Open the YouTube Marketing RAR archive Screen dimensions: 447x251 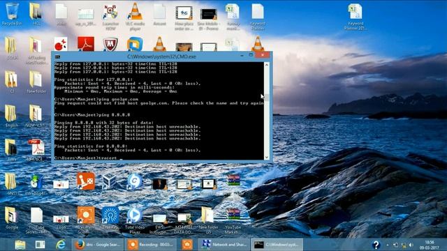click(233, 220)
